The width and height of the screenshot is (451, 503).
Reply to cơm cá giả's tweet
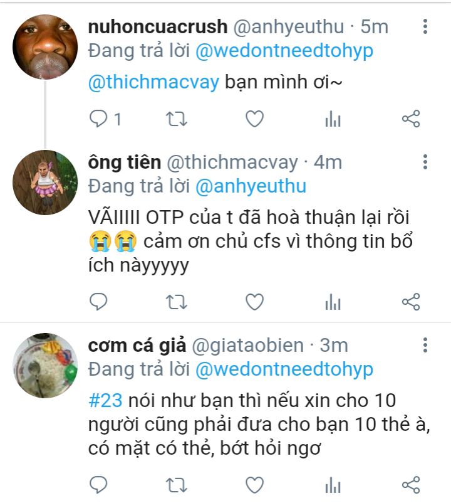[x=98, y=484]
